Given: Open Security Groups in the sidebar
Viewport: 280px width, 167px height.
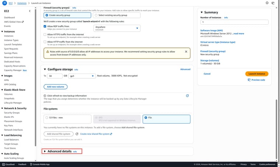Looking at the screenshot, I should [x=12, y=113].
